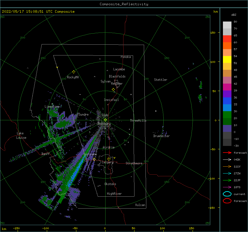This screenshot has width=248, height=232.
Task: Click the Composite text beside UTC timestamp
Action: coord(65,12)
